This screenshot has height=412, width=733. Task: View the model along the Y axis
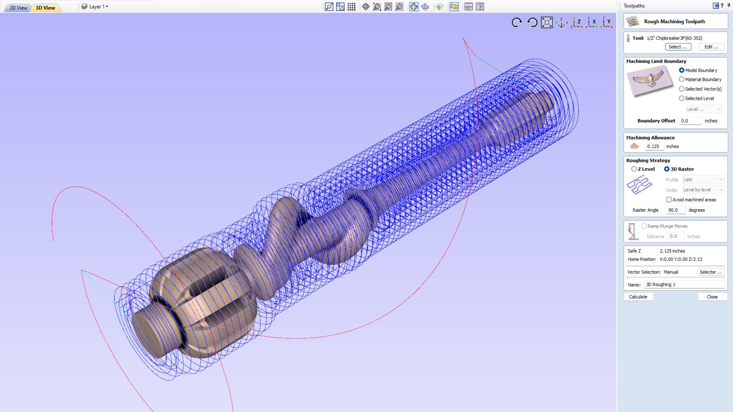click(607, 22)
